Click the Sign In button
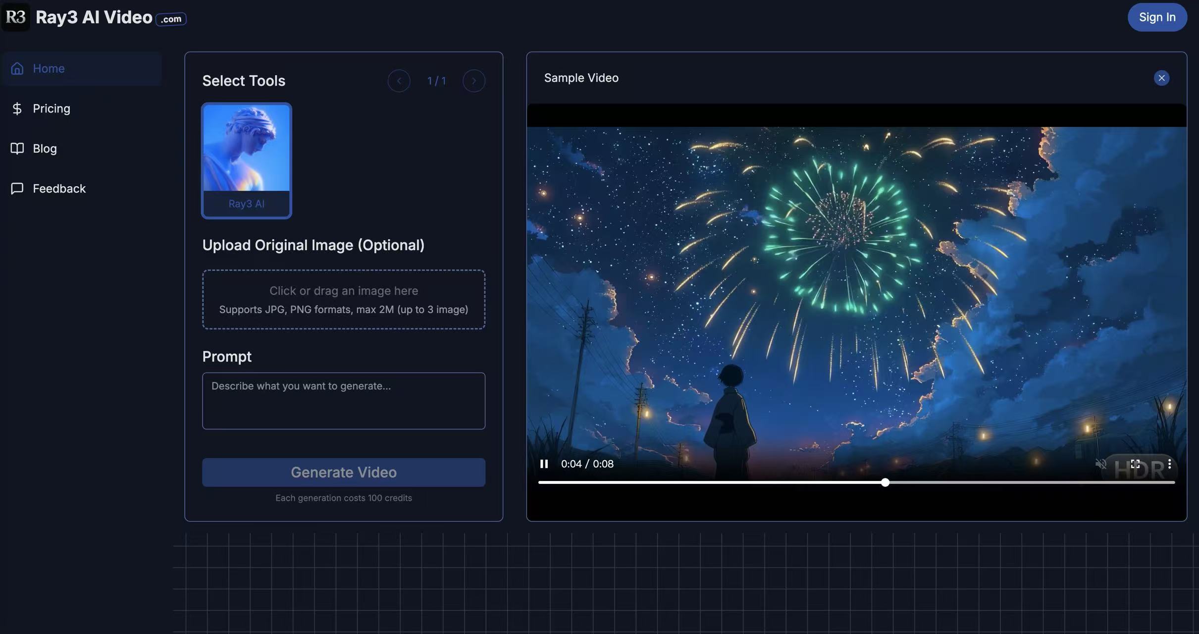This screenshot has width=1199, height=634. click(1157, 17)
